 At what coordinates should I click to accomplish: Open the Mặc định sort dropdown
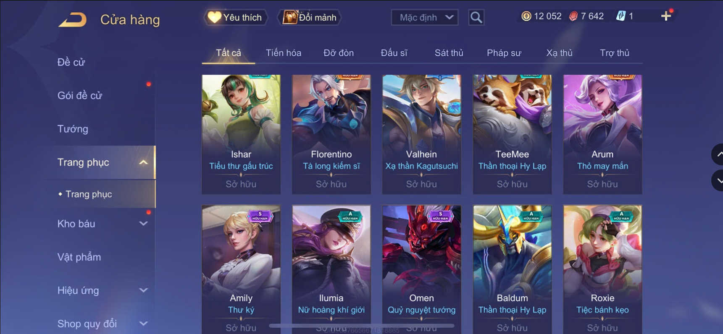425,17
